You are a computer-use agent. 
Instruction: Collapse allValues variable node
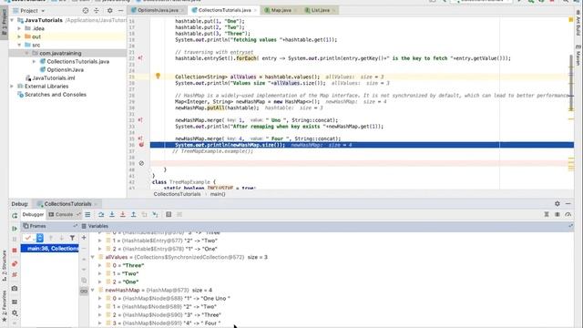93,257
